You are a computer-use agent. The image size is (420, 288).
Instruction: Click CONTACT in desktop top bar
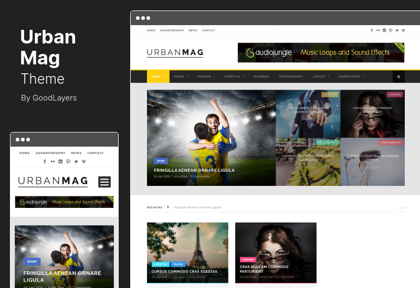[x=208, y=30]
